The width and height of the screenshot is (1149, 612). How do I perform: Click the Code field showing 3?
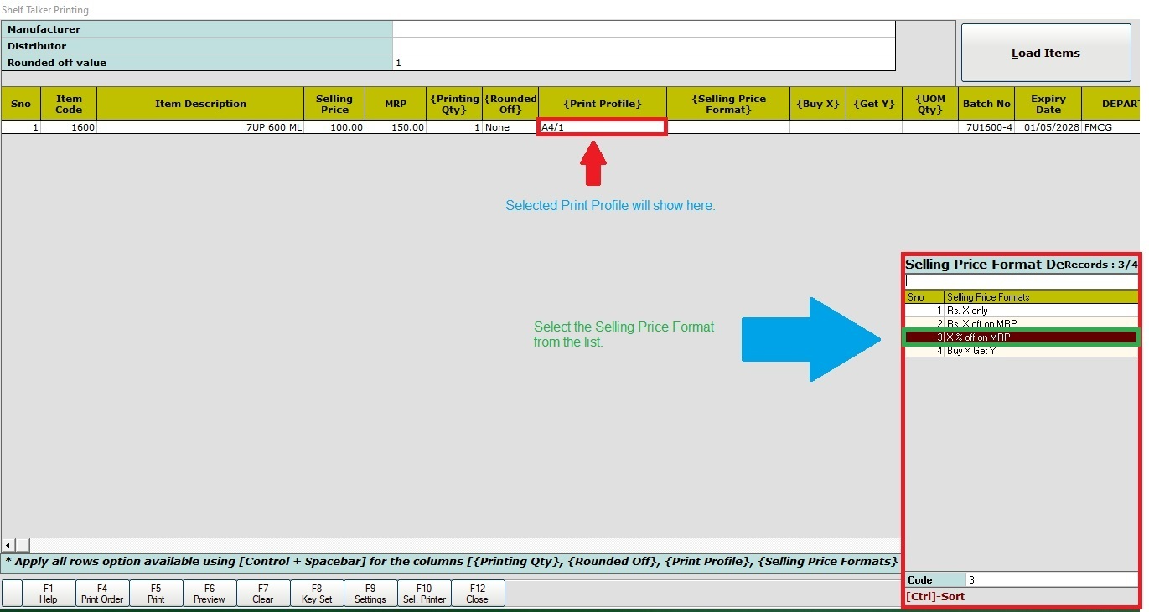point(1052,580)
